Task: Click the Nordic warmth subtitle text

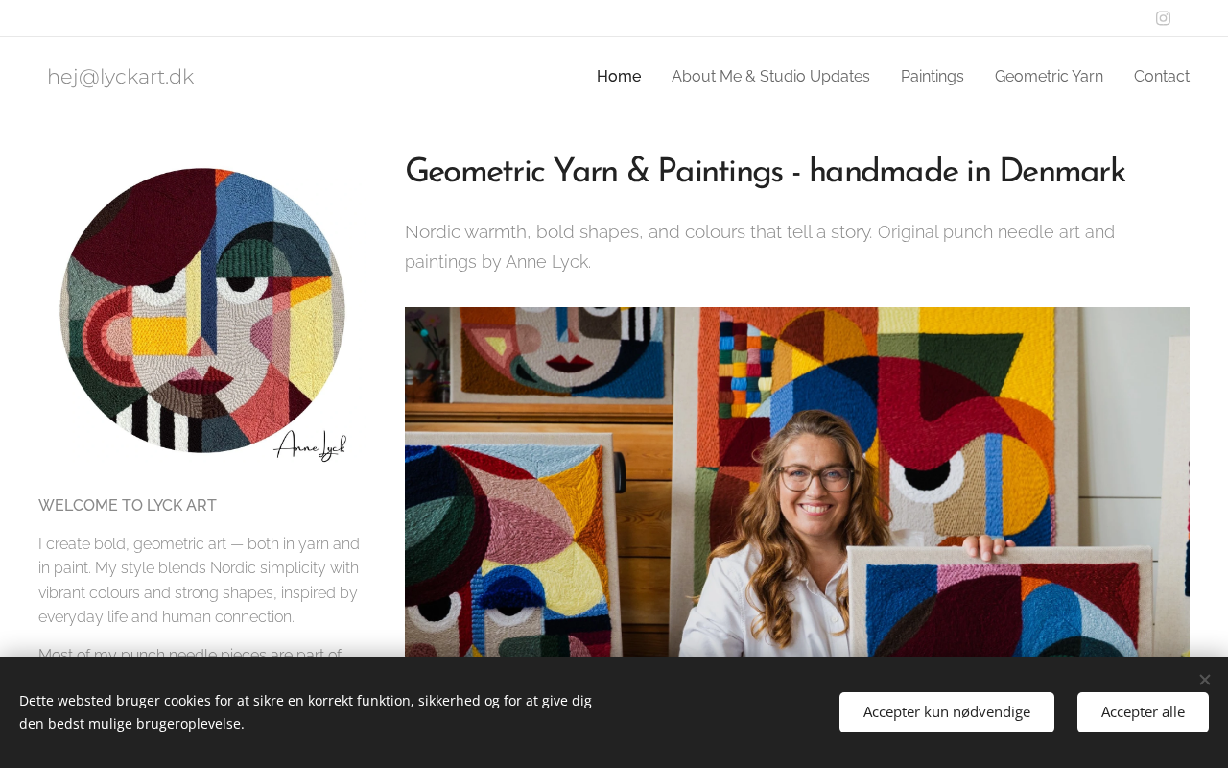Action: coord(760,247)
